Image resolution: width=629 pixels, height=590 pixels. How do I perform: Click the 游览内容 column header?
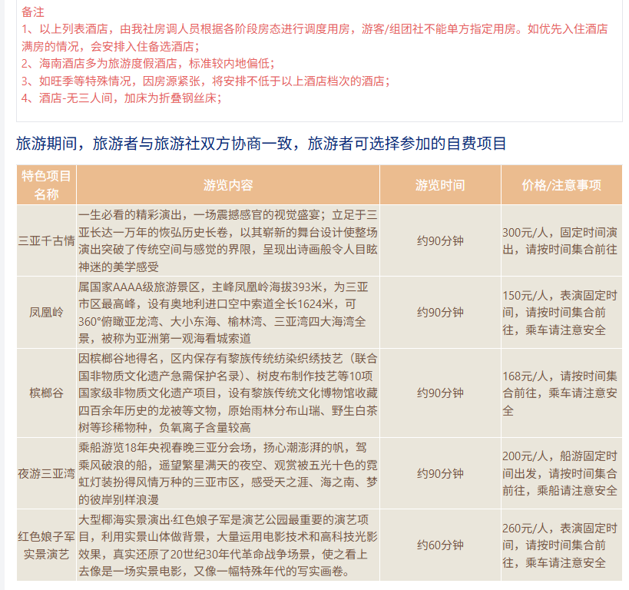tap(228, 185)
